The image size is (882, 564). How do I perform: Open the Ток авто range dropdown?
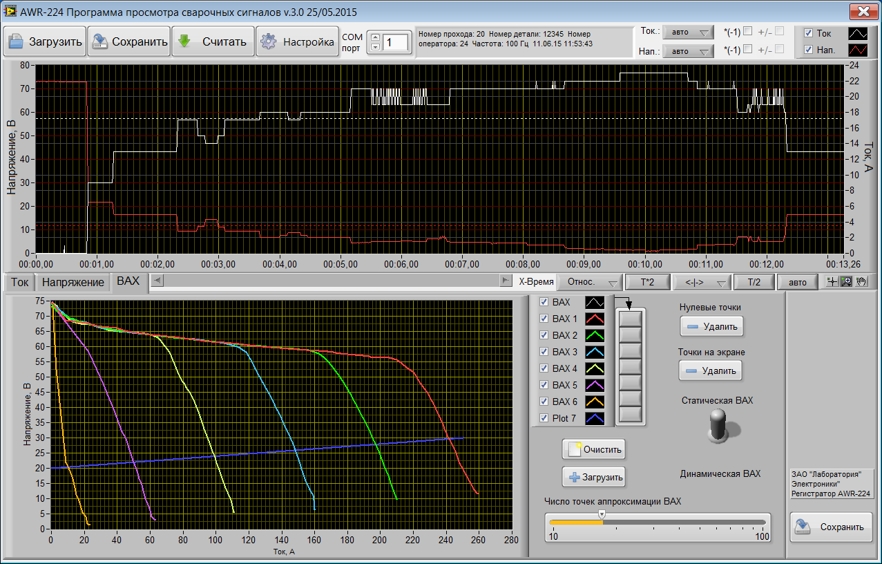tap(687, 32)
